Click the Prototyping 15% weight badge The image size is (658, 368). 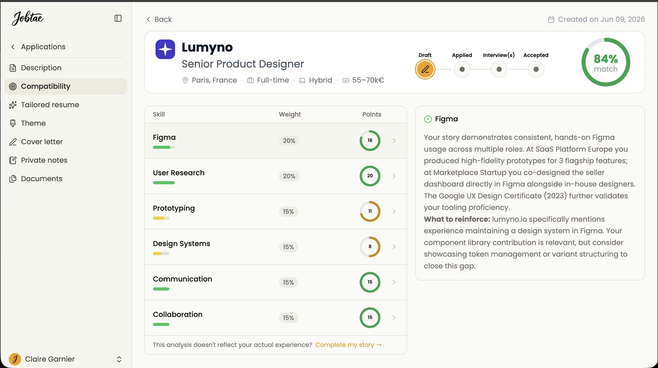(288, 212)
